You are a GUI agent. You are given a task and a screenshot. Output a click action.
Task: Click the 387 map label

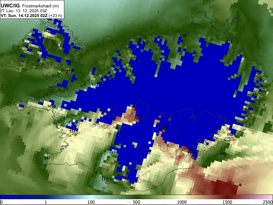tap(47, 158)
